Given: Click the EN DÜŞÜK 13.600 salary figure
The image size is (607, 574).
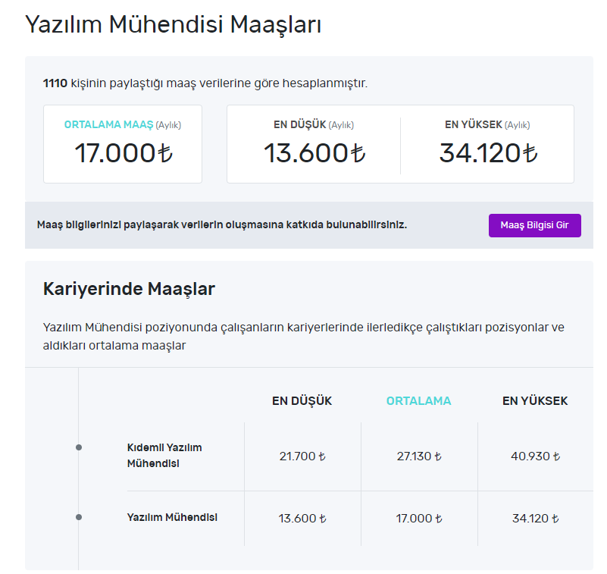Looking at the screenshot, I should coord(314,152).
